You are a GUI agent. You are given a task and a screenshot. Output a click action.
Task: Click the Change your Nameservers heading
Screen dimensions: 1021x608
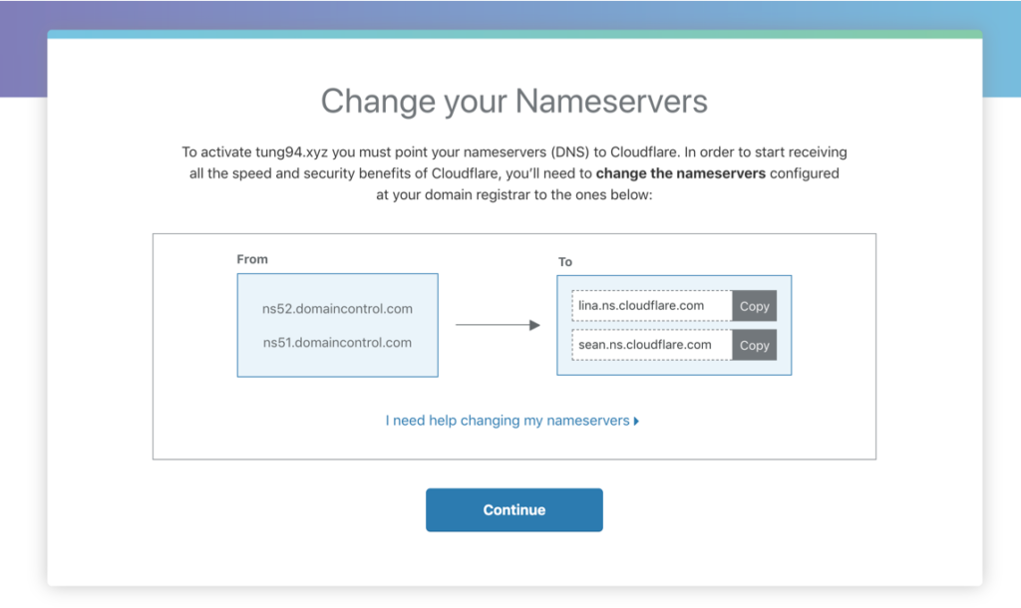(x=513, y=102)
